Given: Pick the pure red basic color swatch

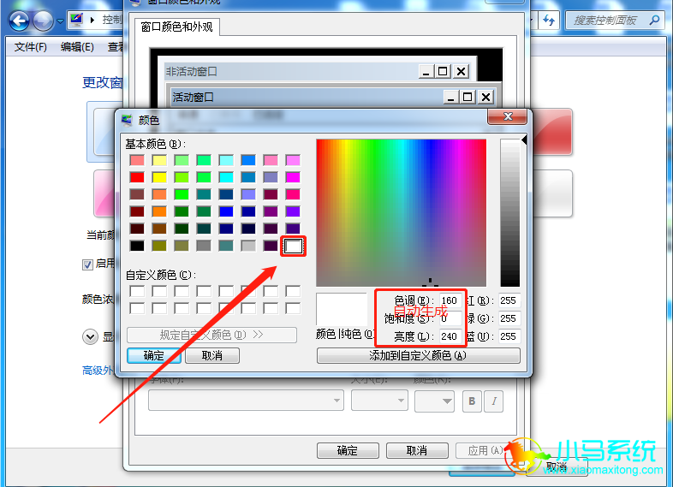Looking at the screenshot, I should point(137,177).
